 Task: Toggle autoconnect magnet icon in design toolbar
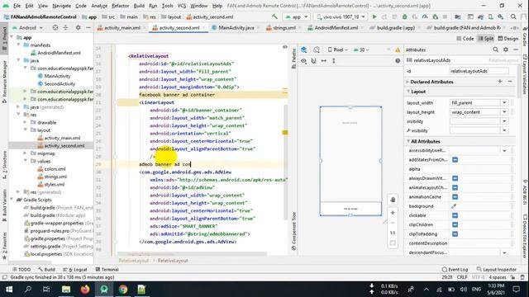pos(314,61)
